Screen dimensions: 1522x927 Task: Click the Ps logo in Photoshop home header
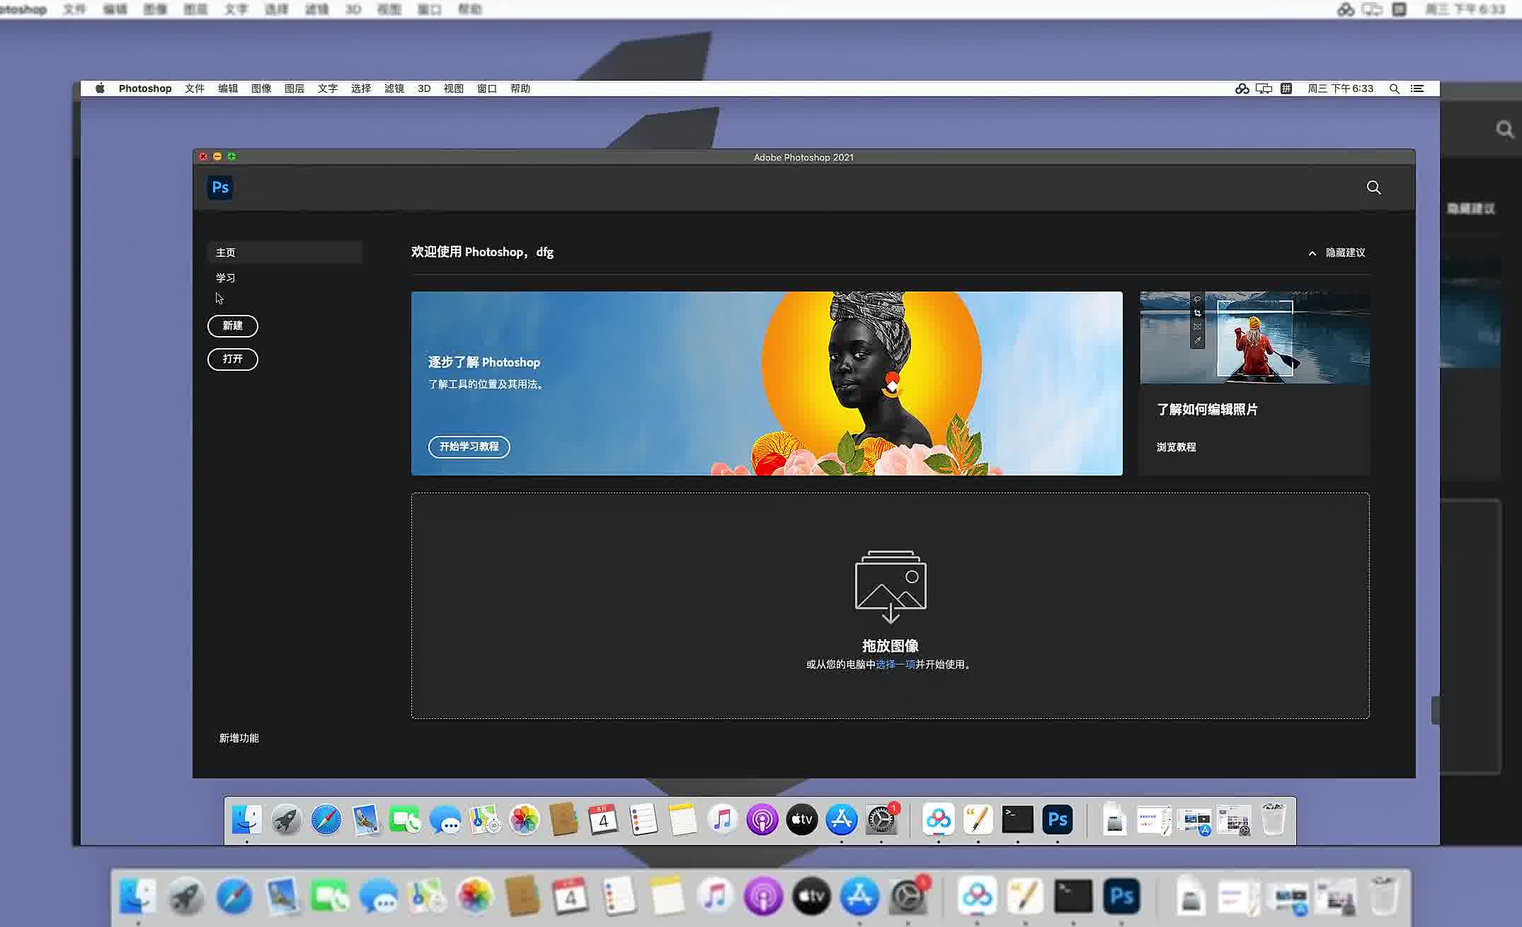coord(220,188)
